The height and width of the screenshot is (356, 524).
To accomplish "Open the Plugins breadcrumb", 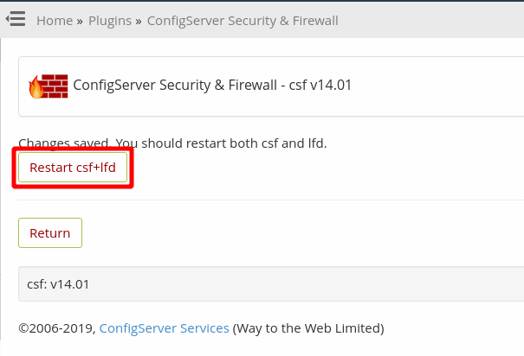I will point(108,20).
